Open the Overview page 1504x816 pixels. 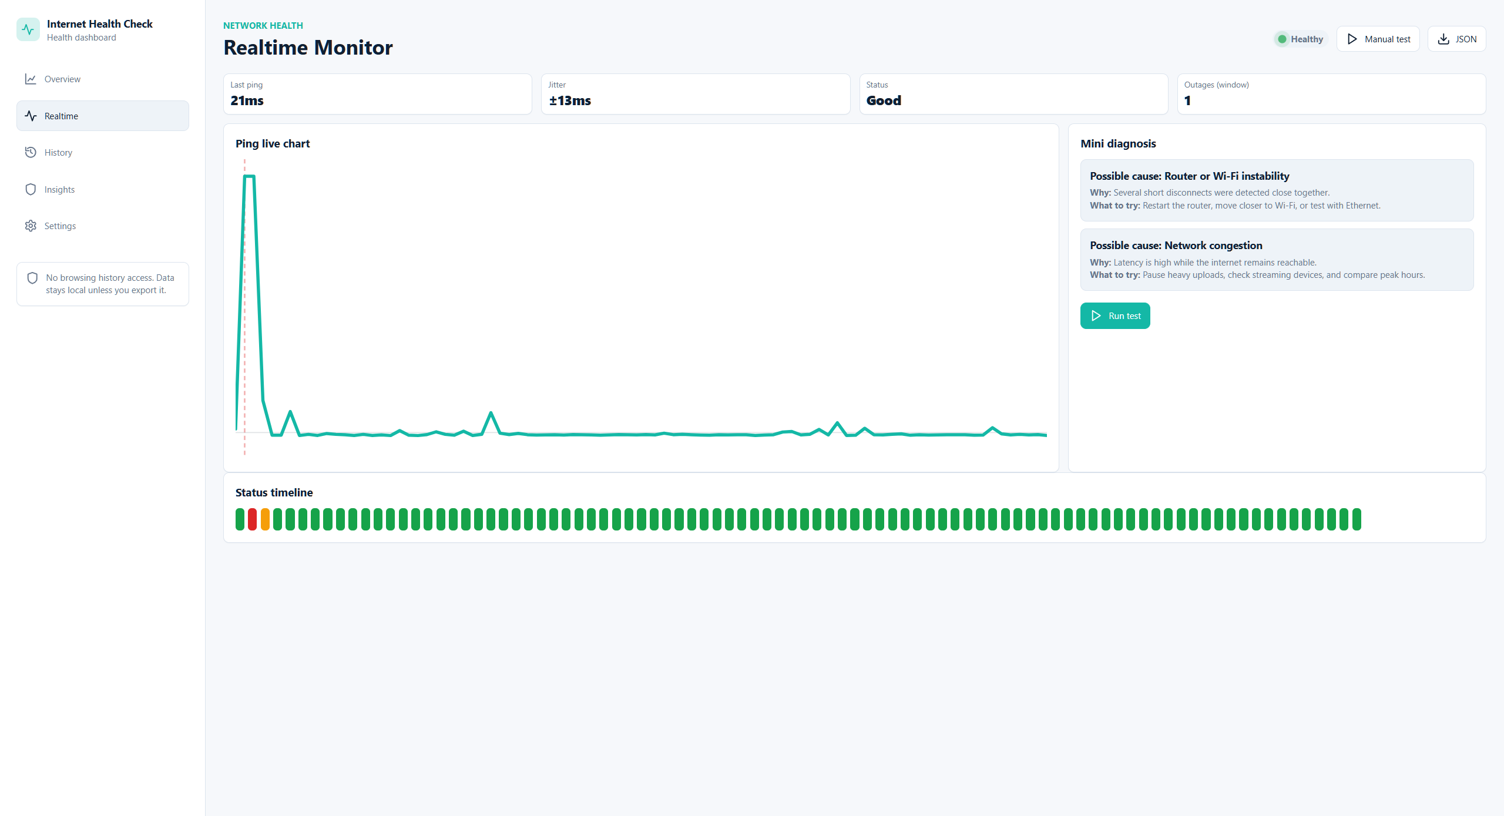click(103, 79)
